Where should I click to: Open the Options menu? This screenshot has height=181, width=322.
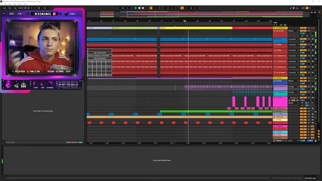coord(20,4)
